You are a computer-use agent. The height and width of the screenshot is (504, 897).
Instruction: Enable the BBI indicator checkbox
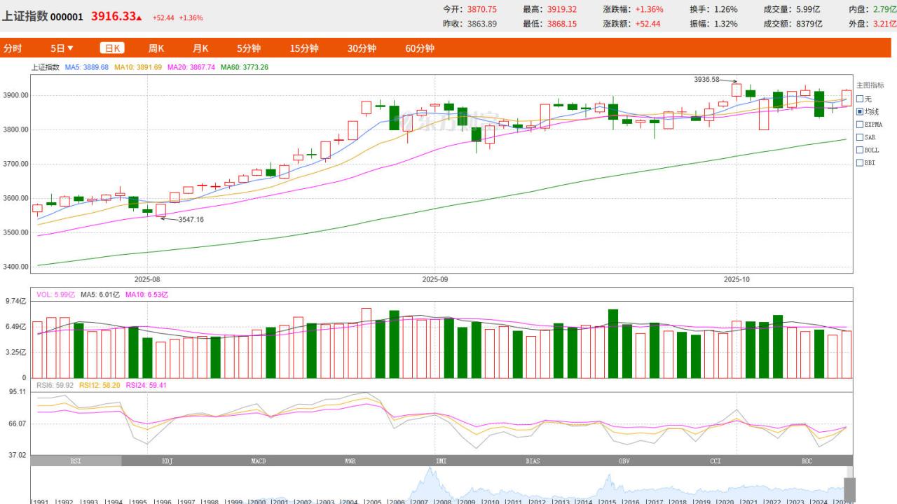(860, 162)
